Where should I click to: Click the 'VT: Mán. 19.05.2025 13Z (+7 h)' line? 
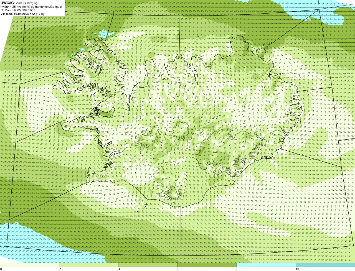(x=22, y=14)
